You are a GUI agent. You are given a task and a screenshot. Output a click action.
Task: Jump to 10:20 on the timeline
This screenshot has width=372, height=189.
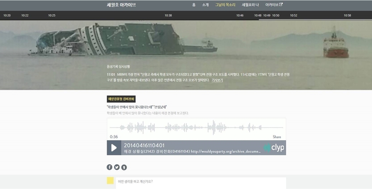(x=7, y=15)
